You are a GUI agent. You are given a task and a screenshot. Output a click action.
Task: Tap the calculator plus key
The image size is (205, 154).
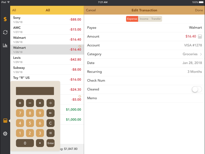click(x=20, y=103)
